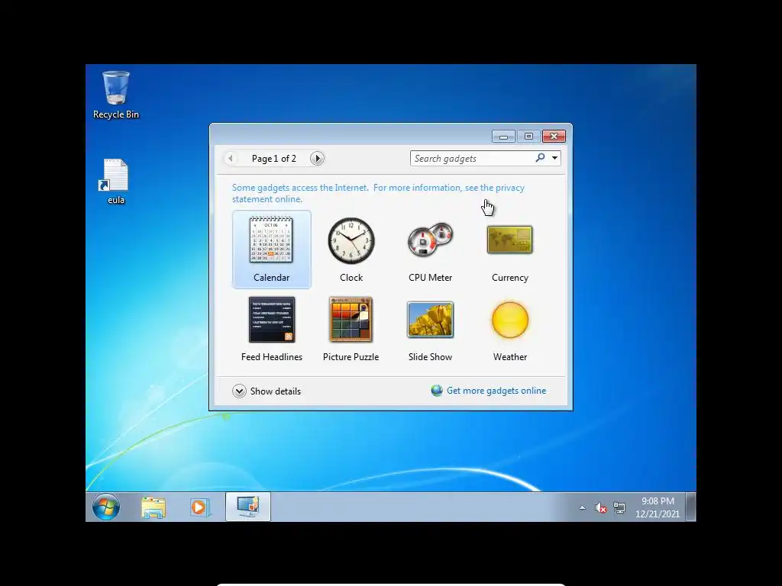
Task: Click the Gadgets window taskbar button
Action: tap(248, 507)
